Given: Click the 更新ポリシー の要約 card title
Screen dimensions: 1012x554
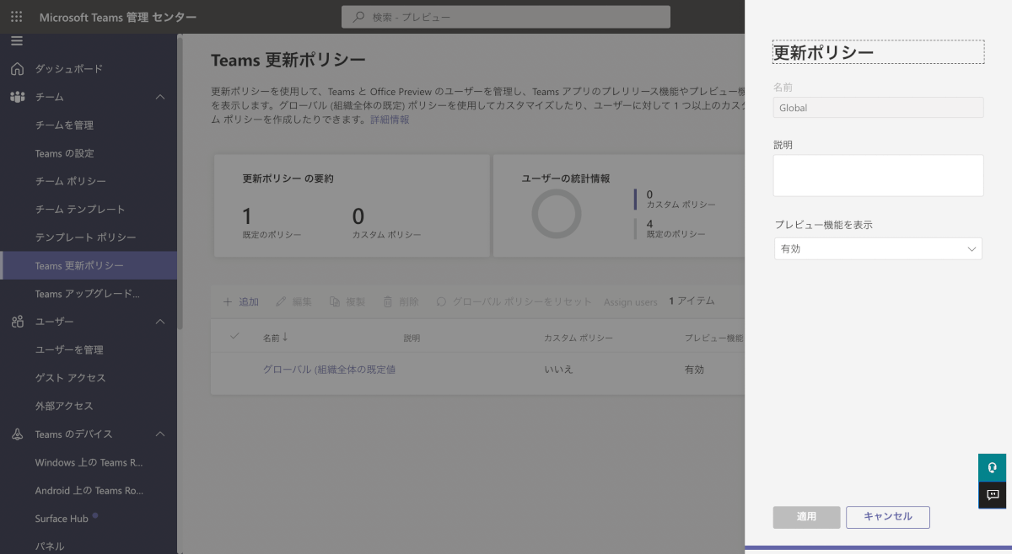Looking at the screenshot, I should coord(288,178).
